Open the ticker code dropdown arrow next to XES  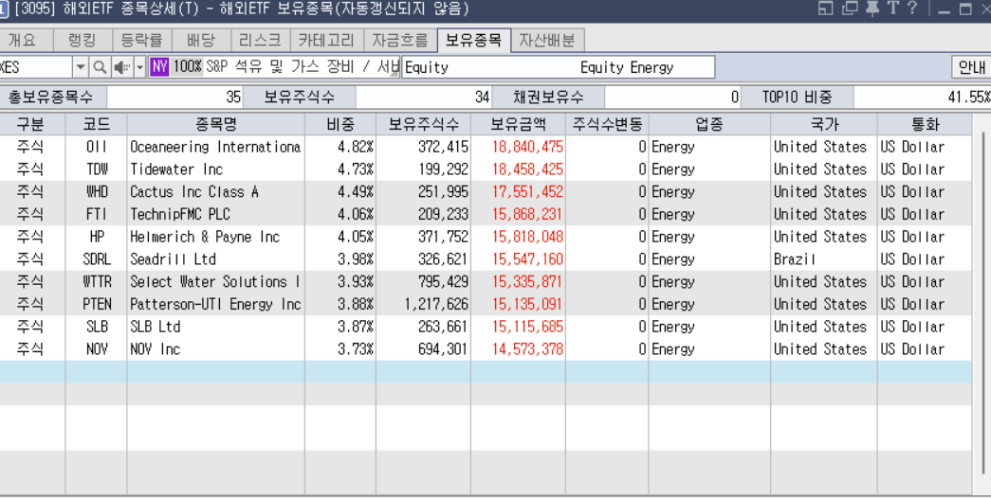coord(81,67)
